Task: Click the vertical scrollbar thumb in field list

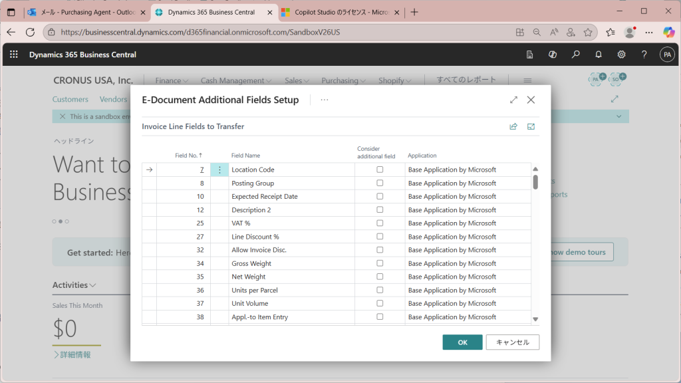Action: (535, 182)
